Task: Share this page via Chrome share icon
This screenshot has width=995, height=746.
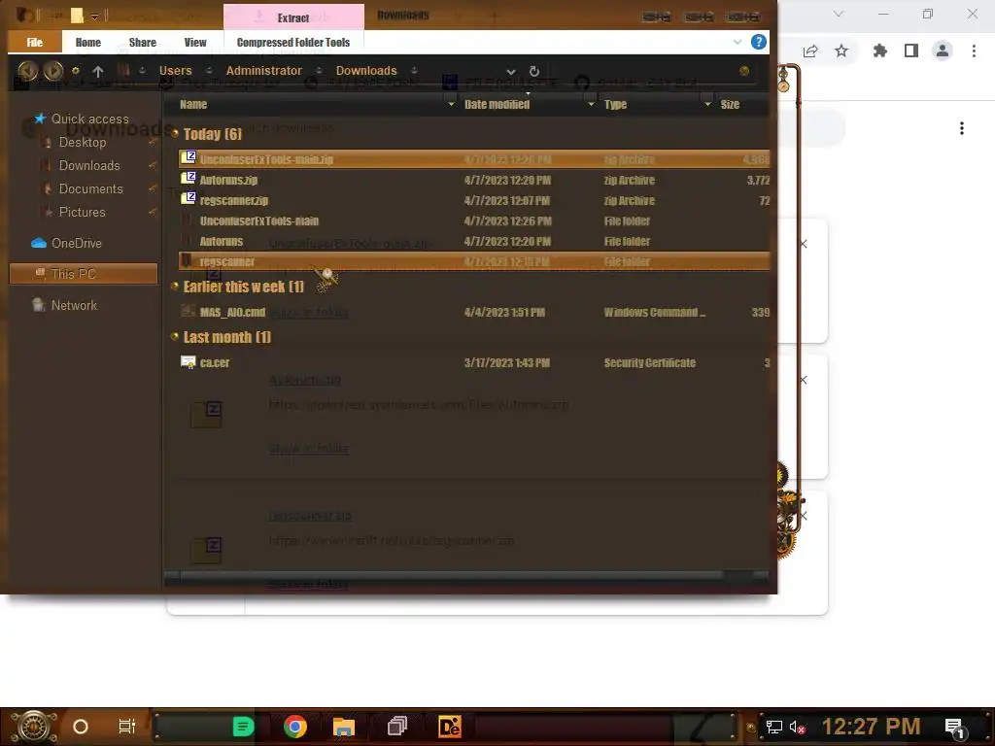Action: (810, 51)
